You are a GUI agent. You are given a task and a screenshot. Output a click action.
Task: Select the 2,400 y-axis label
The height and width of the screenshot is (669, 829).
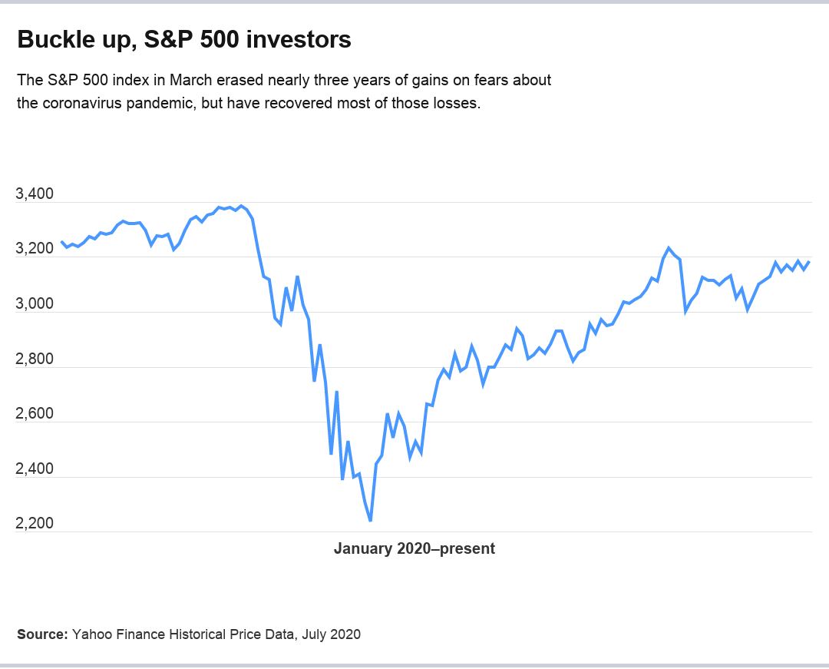point(35,469)
